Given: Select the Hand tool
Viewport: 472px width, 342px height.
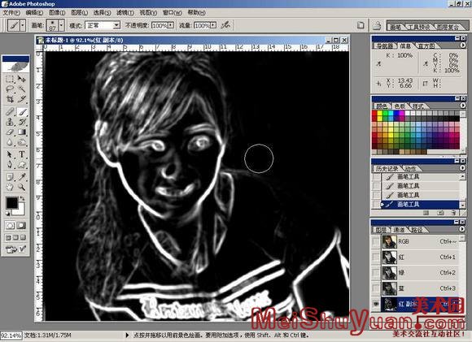Looking at the screenshot, I should [10, 187].
